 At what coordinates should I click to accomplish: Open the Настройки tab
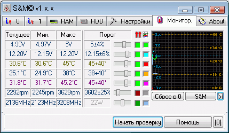(x=130, y=21)
